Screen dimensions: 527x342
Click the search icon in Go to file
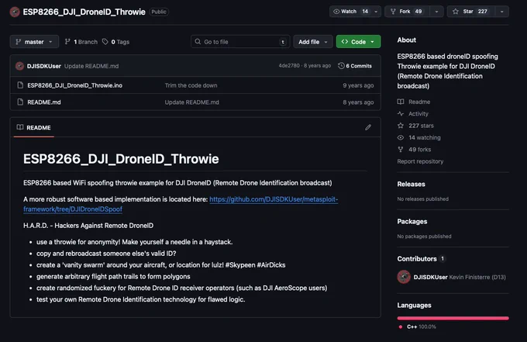198,41
